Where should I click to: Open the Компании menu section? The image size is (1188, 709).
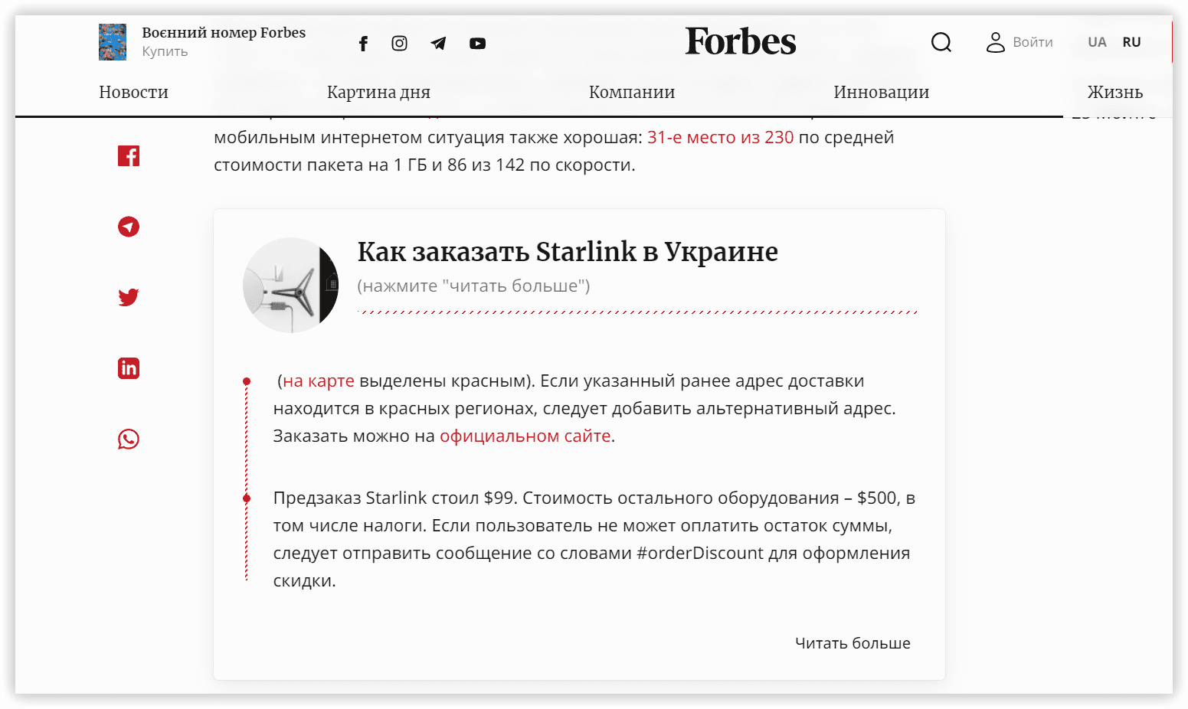632,92
